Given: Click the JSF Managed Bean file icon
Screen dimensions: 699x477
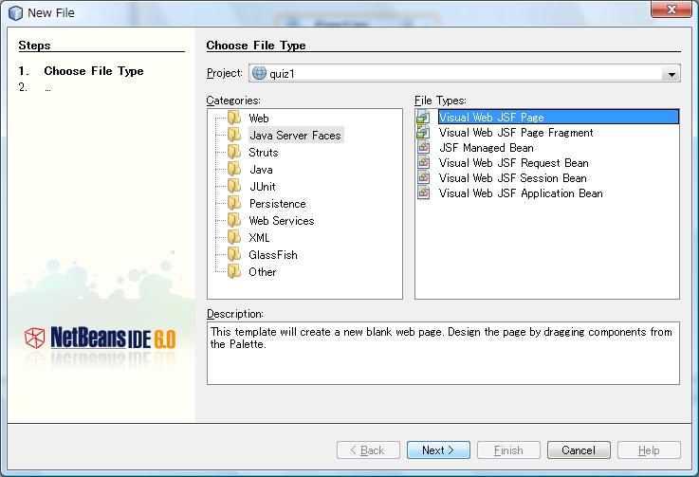Looking at the screenshot, I should tap(423, 148).
